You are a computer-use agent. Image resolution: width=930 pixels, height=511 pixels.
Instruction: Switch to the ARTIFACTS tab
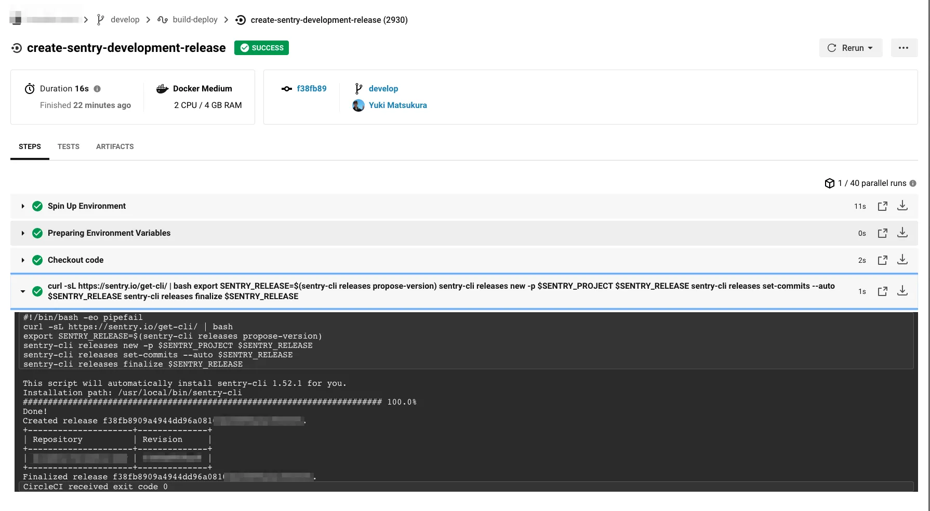tap(115, 147)
